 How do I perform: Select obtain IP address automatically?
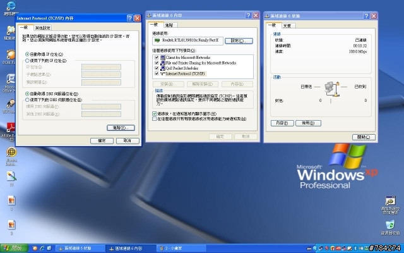coord(27,54)
